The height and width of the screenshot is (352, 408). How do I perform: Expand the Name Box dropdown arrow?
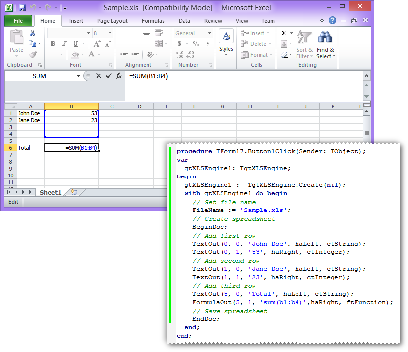point(78,76)
